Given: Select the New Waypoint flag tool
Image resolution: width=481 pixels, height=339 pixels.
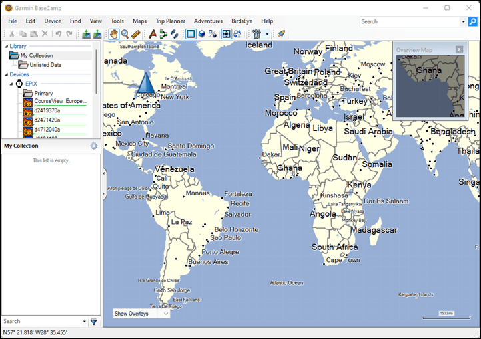Looking at the screenshot, I should [x=153, y=34].
